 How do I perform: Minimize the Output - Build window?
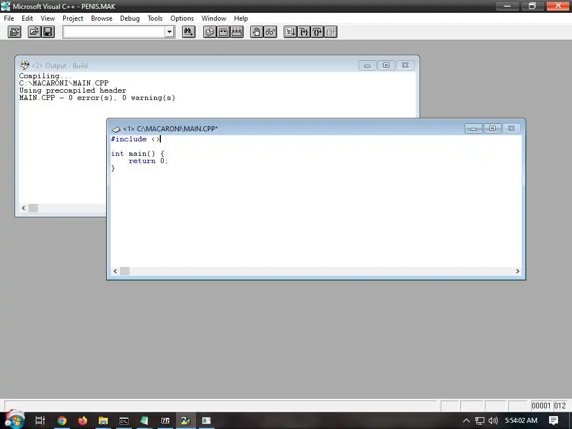[367, 65]
